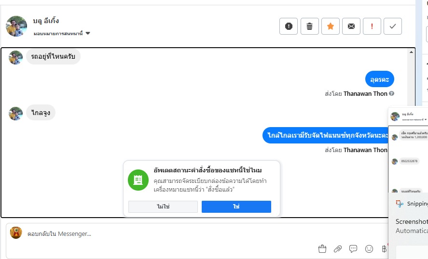The height and width of the screenshot is (259, 428).
Task: Click the checkmark mark-as-done button
Action: 393,26
